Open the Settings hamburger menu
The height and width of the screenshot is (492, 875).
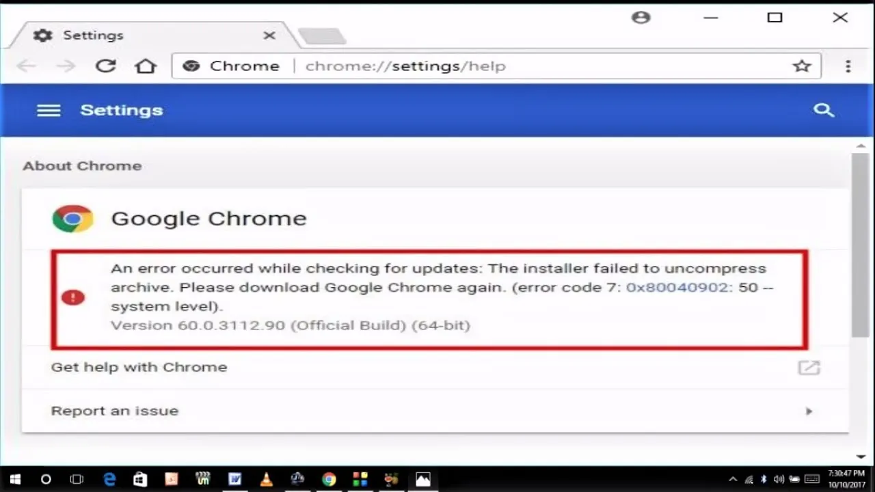(49, 111)
